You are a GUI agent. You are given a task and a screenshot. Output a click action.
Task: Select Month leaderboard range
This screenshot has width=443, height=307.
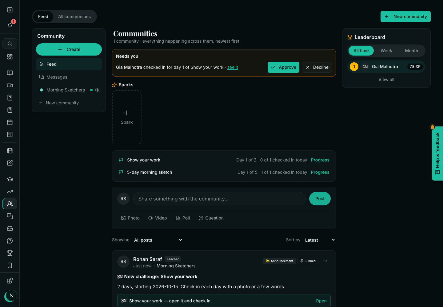[x=412, y=51]
